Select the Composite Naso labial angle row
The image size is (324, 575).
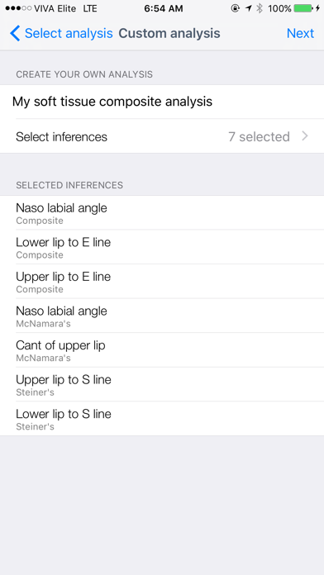click(162, 212)
